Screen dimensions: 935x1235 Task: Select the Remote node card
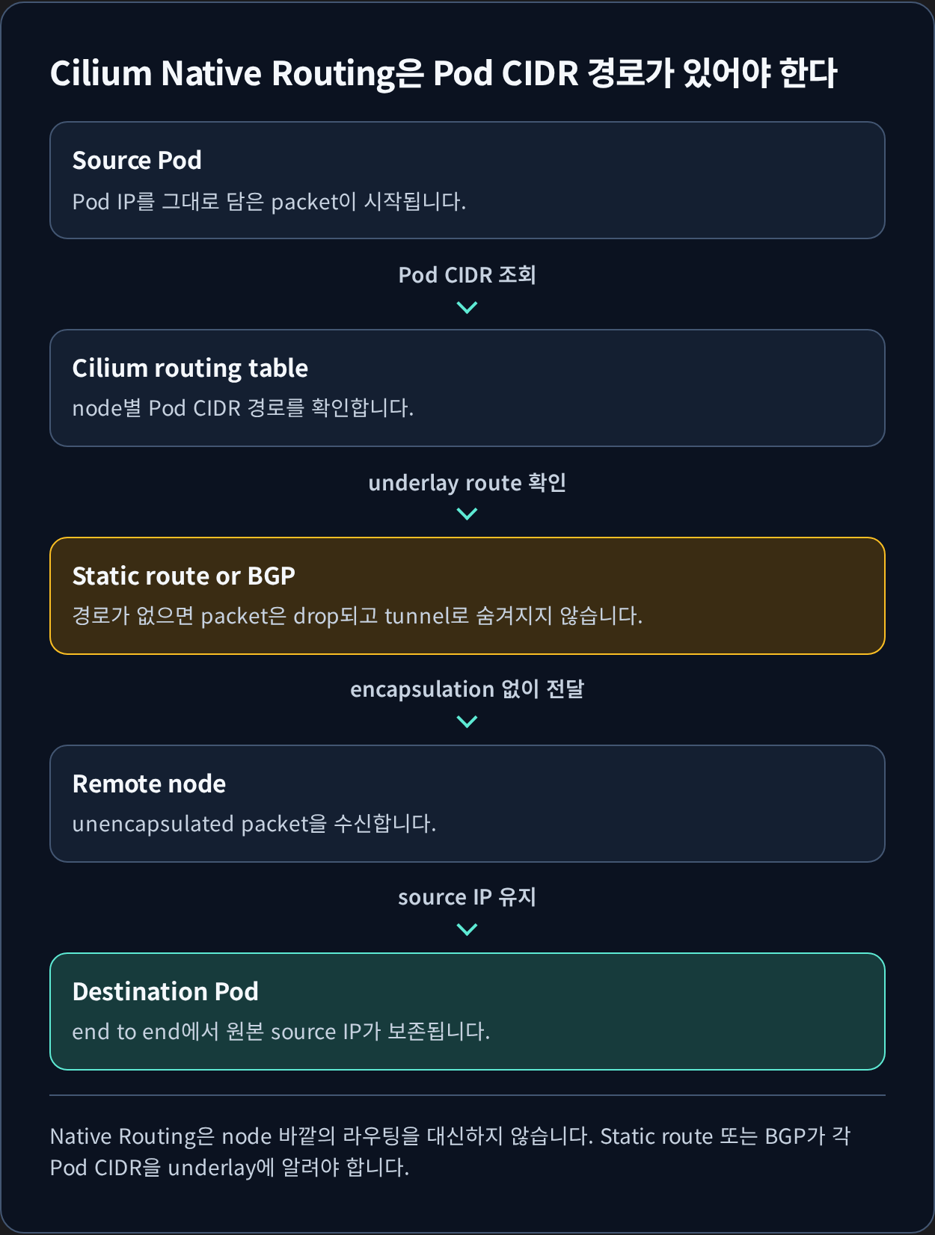pyautogui.click(x=467, y=804)
